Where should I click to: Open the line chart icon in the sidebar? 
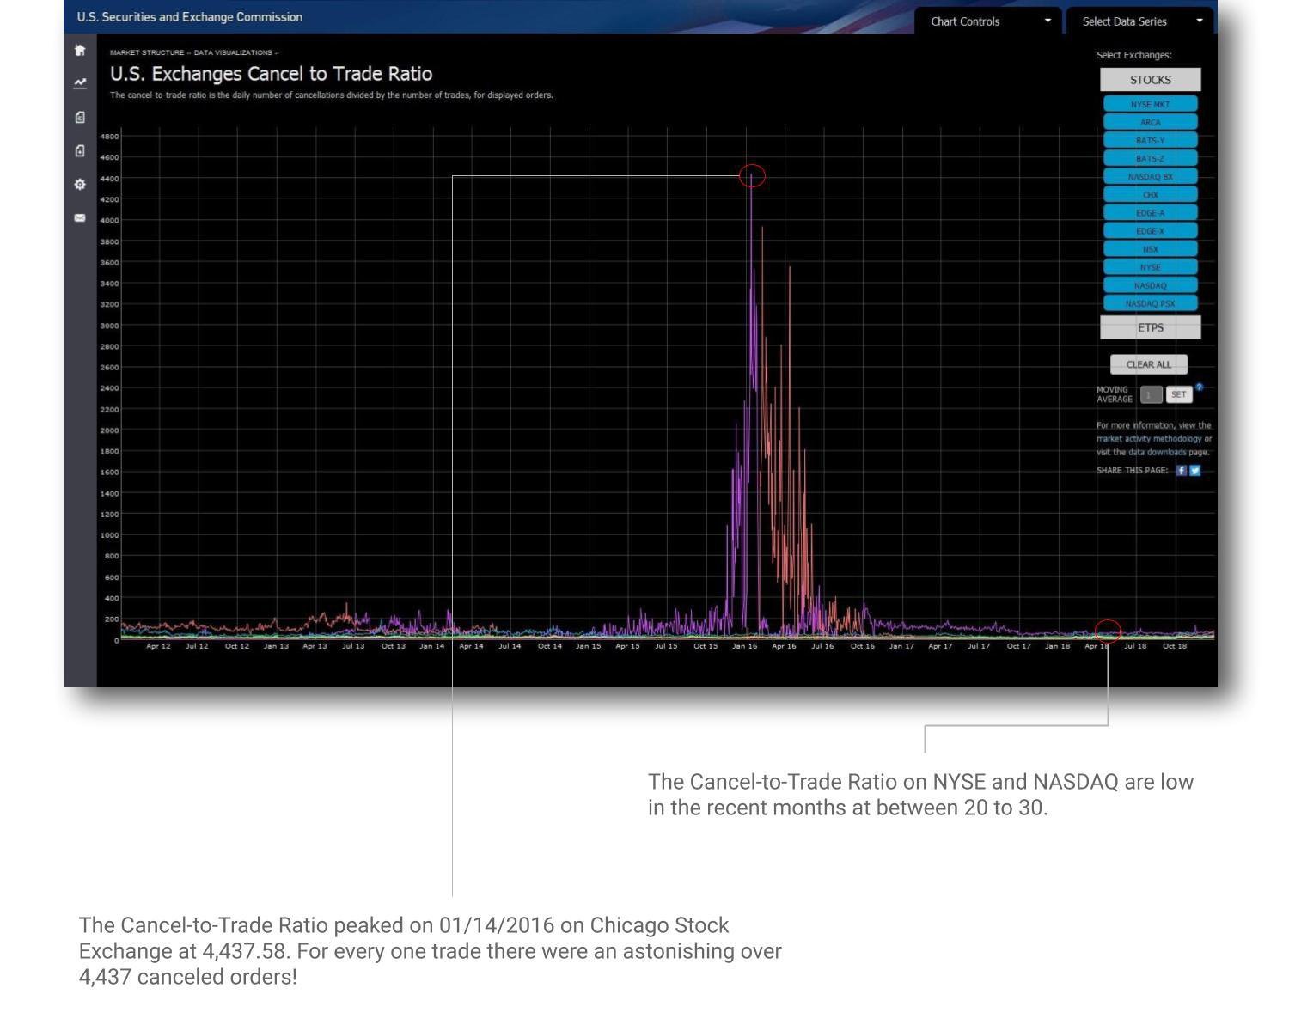(80, 83)
